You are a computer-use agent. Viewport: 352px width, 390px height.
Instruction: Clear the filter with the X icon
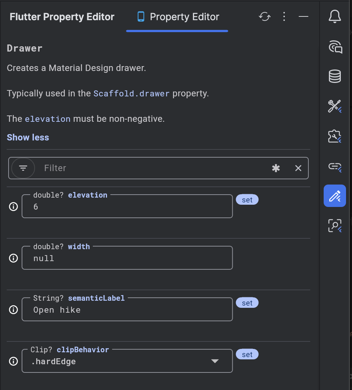[x=298, y=168]
